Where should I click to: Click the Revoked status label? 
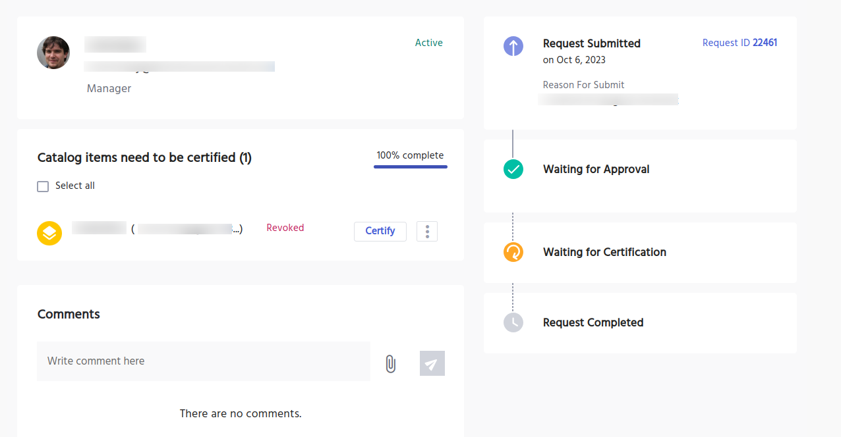point(285,228)
